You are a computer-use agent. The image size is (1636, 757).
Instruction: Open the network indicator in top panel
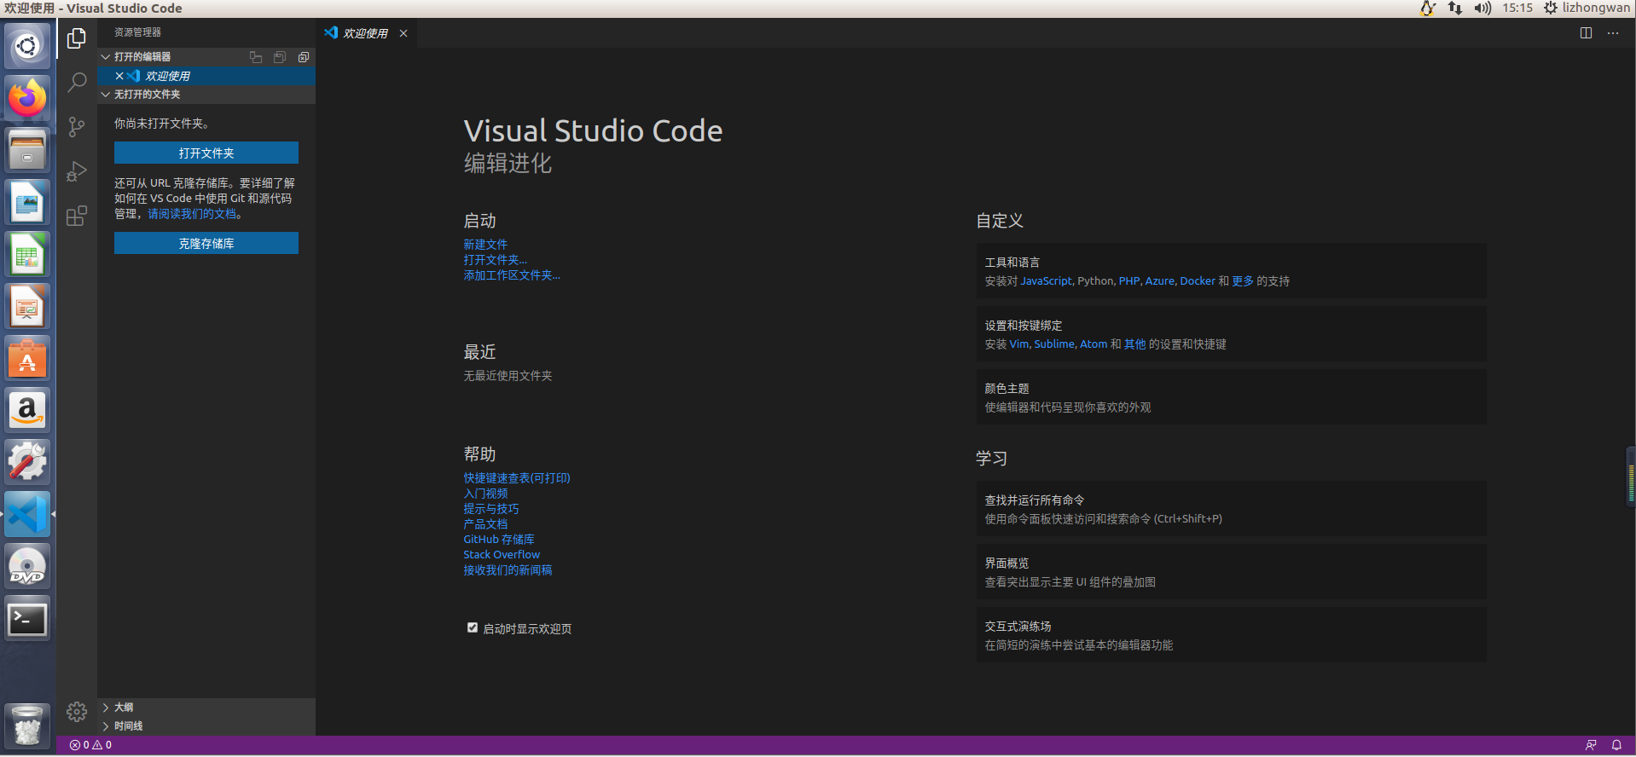1455,9
